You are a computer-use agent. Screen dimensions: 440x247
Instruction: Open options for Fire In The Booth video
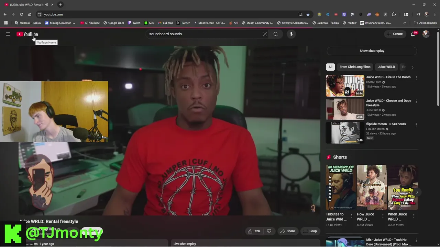(x=416, y=78)
